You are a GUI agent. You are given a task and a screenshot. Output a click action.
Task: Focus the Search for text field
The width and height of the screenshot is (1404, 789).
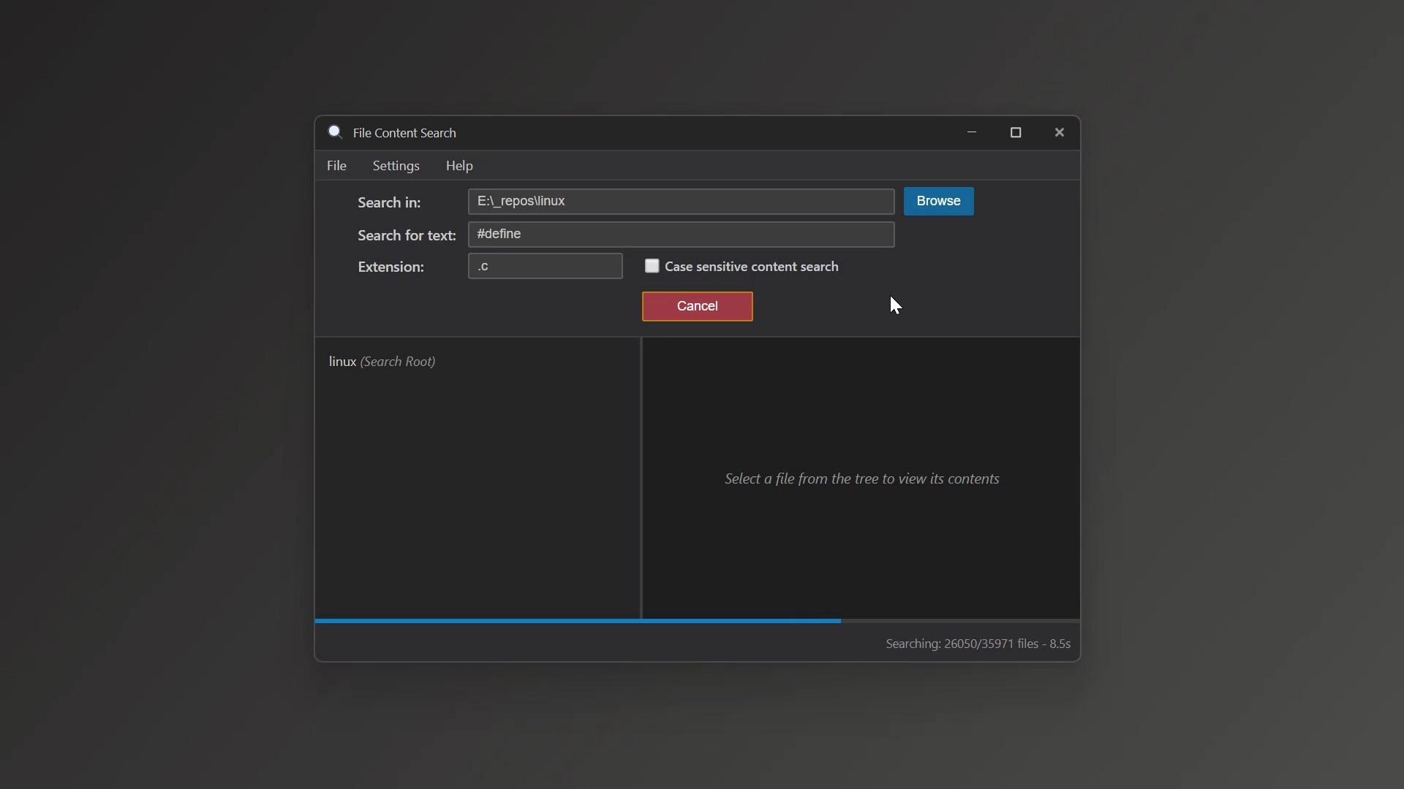pos(680,235)
